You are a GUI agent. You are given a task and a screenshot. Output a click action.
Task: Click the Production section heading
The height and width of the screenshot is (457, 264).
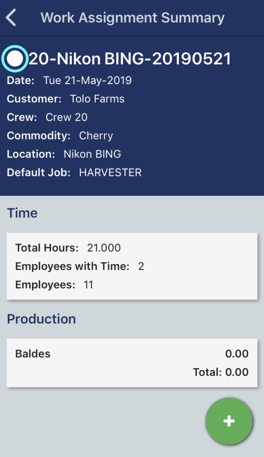[x=41, y=319]
